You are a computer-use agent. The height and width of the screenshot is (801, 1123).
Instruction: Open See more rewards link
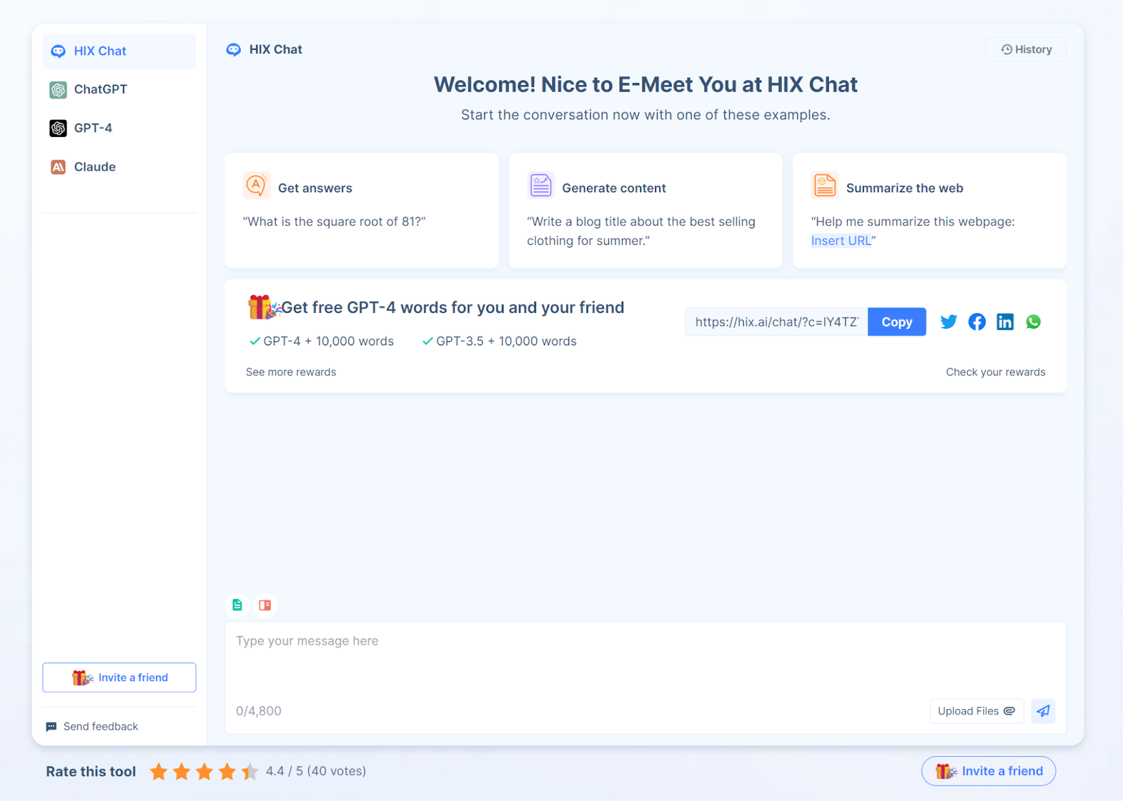coord(291,372)
